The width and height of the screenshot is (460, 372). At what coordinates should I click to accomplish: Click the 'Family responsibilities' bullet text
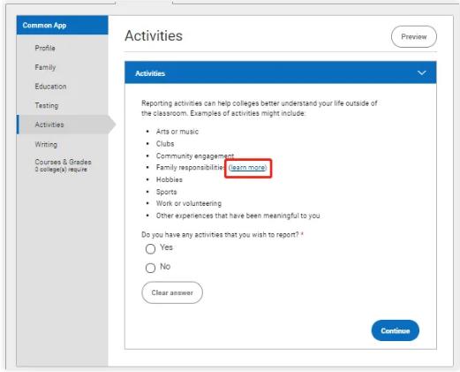point(191,168)
